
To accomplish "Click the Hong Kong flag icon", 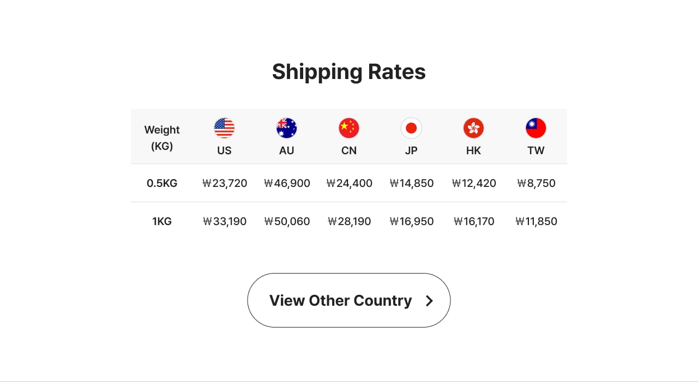I will [x=473, y=128].
